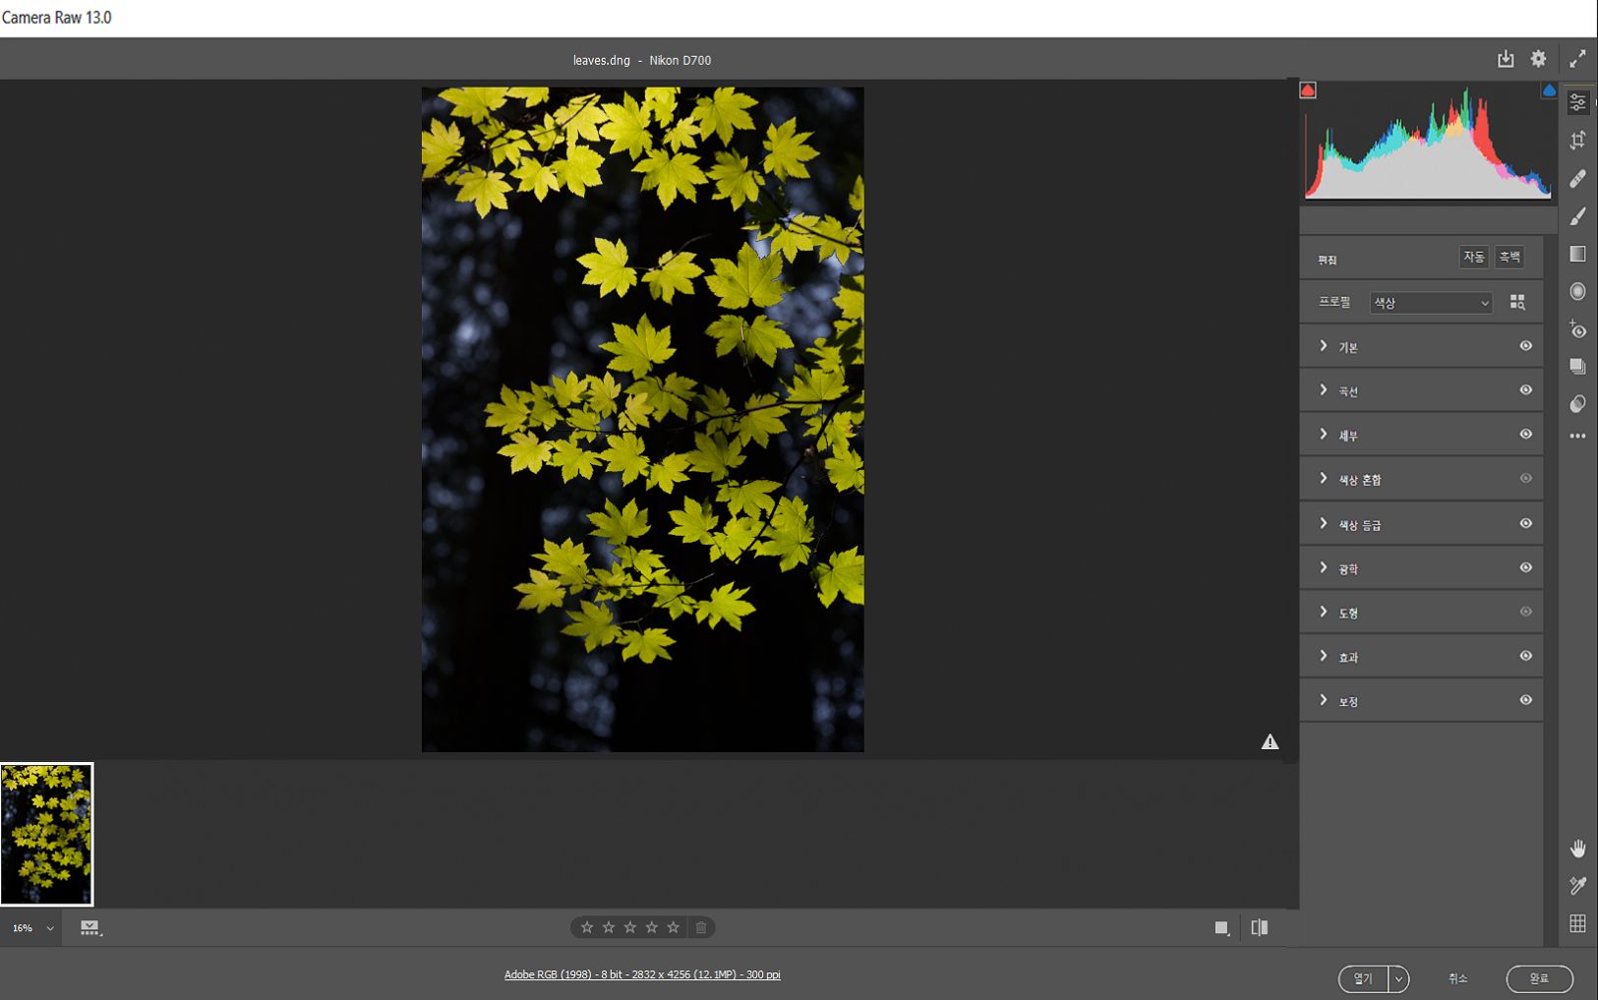Expand the 색상 등급 panel chevron
The height and width of the screenshot is (1000, 1598).
[x=1324, y=523]
